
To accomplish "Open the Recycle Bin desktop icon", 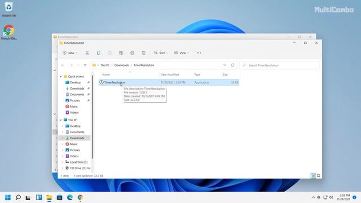I will 9,10.
